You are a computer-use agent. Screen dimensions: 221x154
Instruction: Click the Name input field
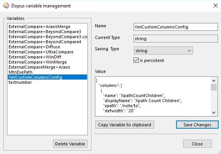(x=176, y=27)
